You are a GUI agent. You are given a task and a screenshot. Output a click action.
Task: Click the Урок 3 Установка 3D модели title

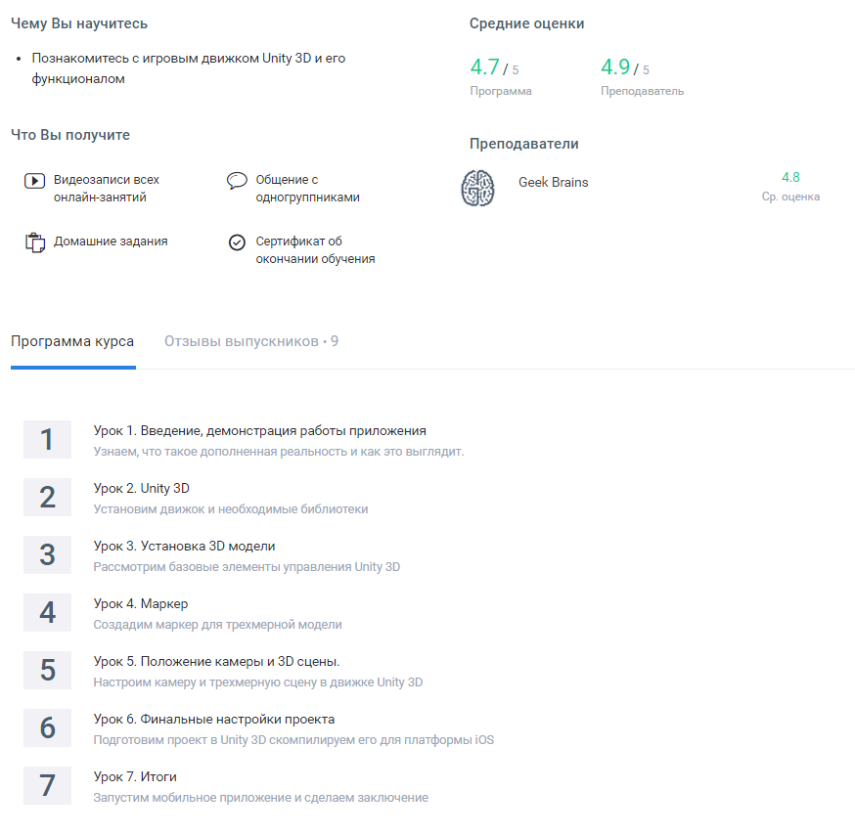click(x=198, y=546)
